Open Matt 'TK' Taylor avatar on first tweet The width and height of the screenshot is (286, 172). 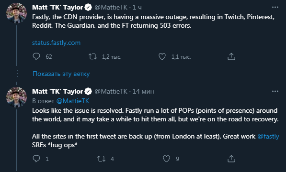coord(17,13)
